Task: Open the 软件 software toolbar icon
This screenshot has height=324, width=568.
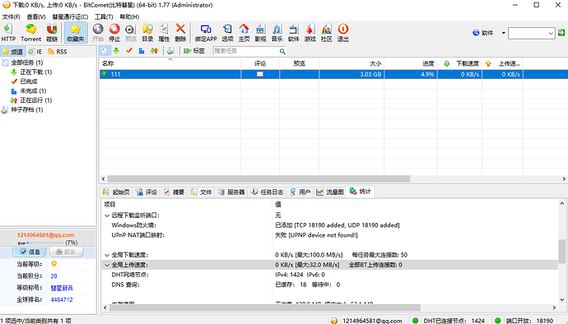Action: click(293, 33)
